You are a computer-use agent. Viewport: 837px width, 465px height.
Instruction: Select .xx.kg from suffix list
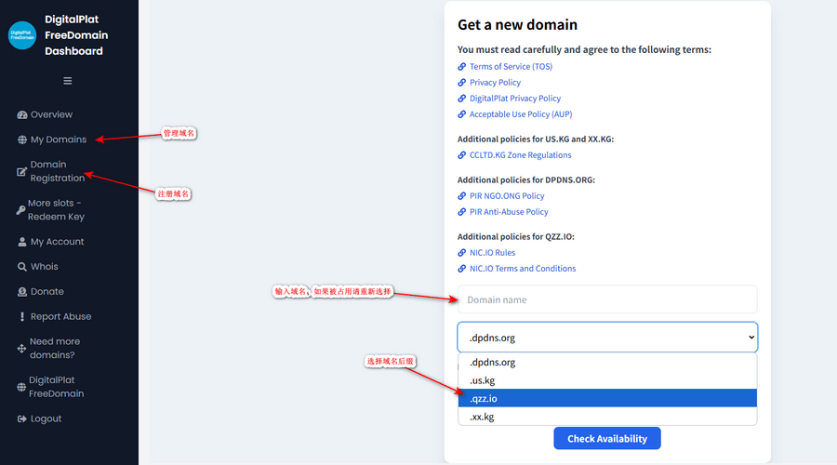(607, 417)
